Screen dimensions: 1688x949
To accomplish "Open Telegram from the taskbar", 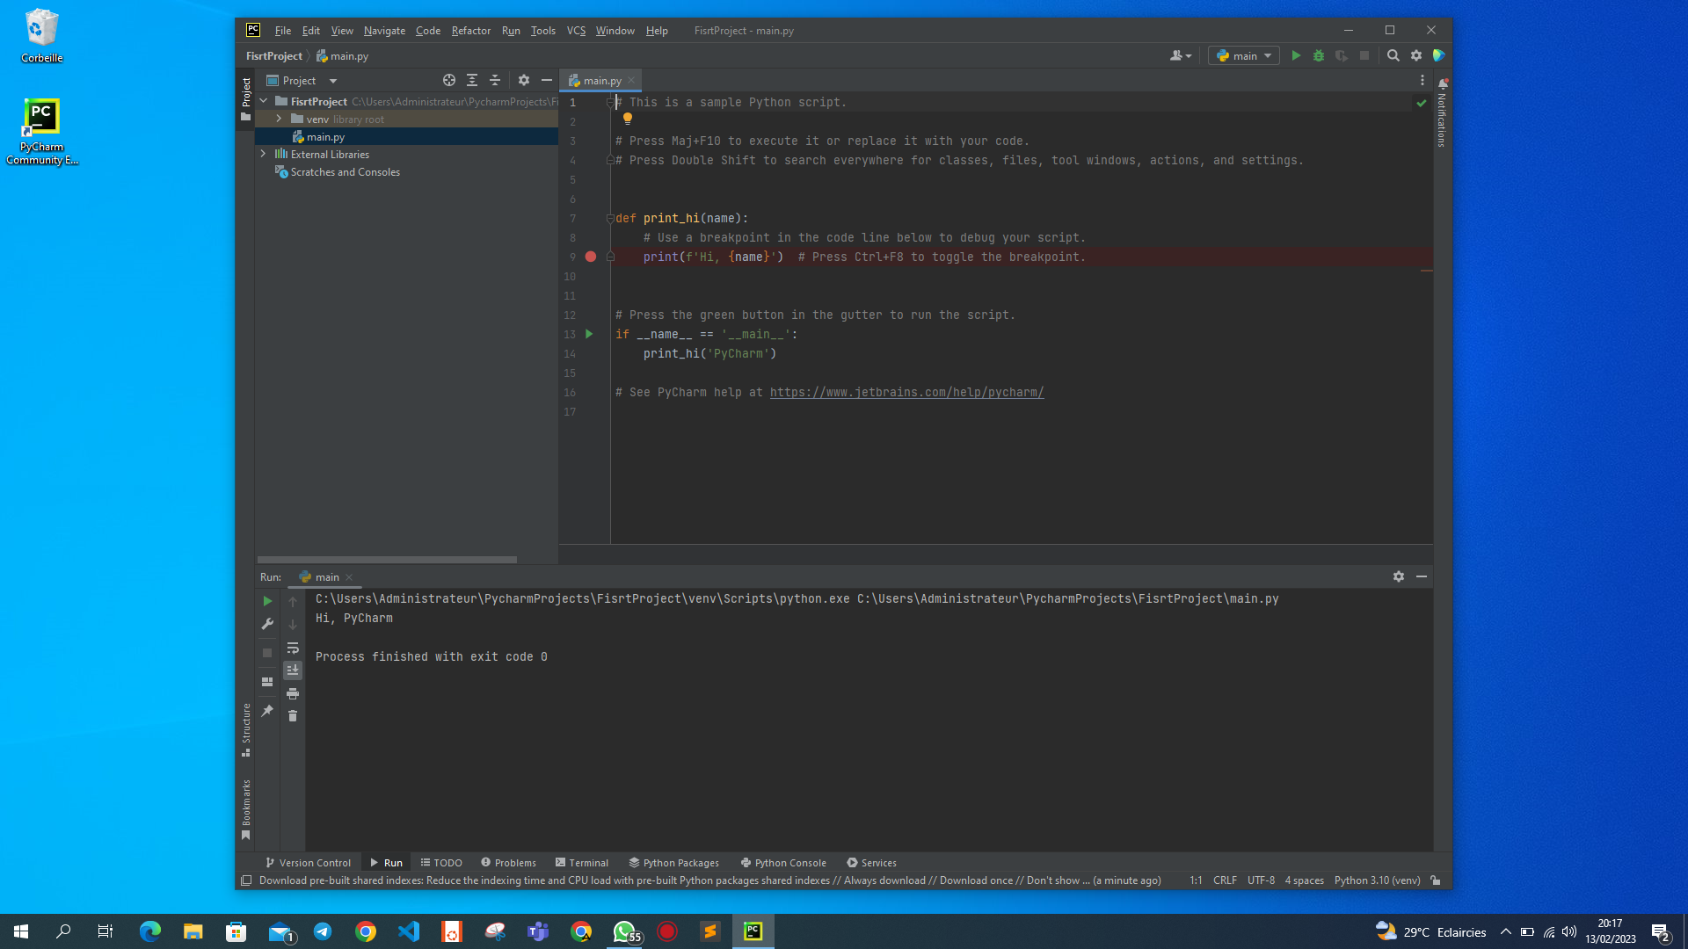I will pyautogui.click(x=323, y=931).
